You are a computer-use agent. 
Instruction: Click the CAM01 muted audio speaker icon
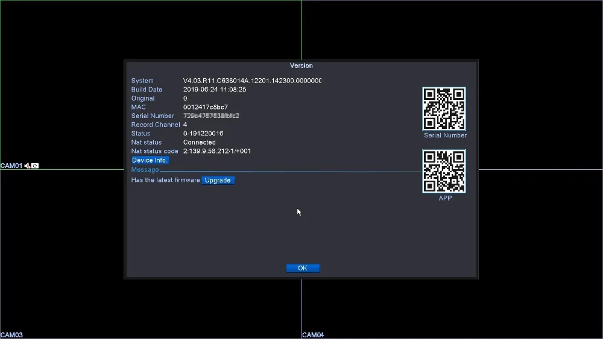[x=27, y=166]
